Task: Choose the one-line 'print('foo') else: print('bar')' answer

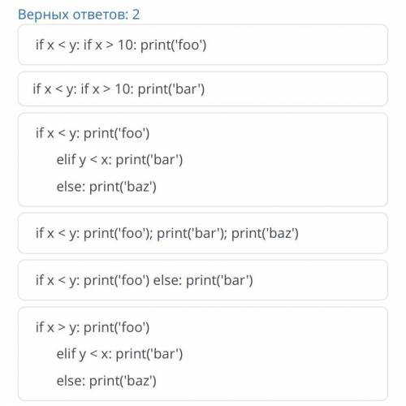Action: [203, 280]
